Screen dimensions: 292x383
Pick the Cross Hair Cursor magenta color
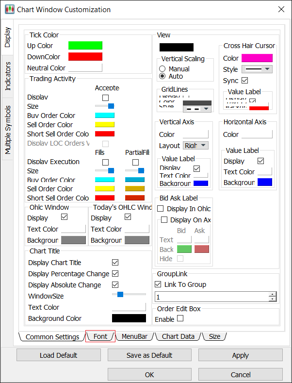257,58
